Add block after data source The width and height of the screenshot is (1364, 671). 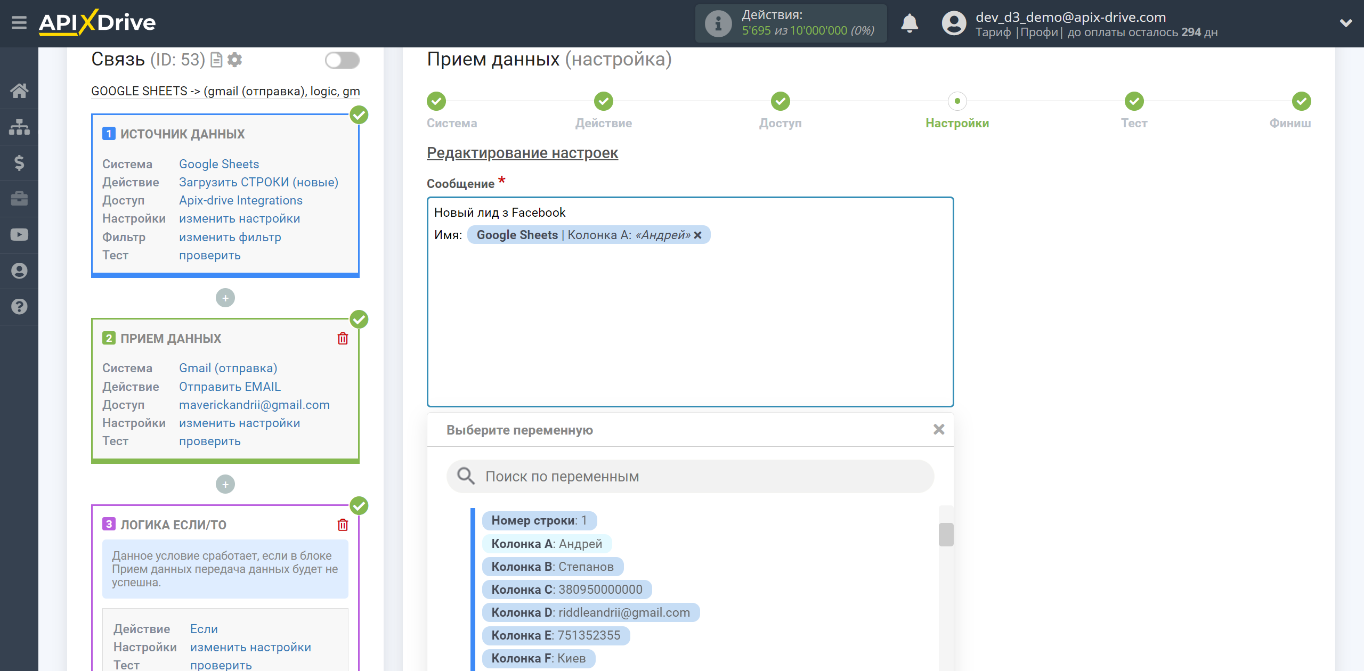(x=225, y=298)
